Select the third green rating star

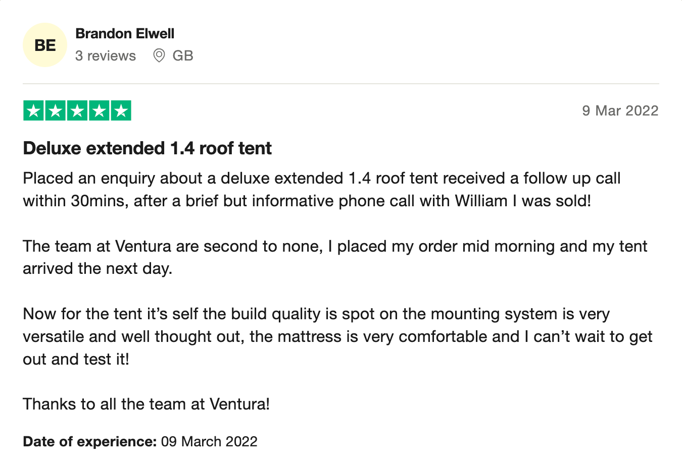tap(77, 110)
